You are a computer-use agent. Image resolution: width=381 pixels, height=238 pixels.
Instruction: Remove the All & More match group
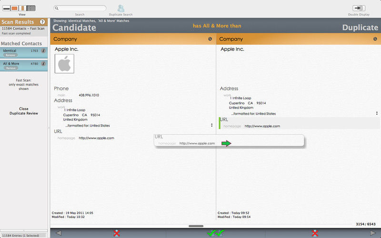pos(10,68)
